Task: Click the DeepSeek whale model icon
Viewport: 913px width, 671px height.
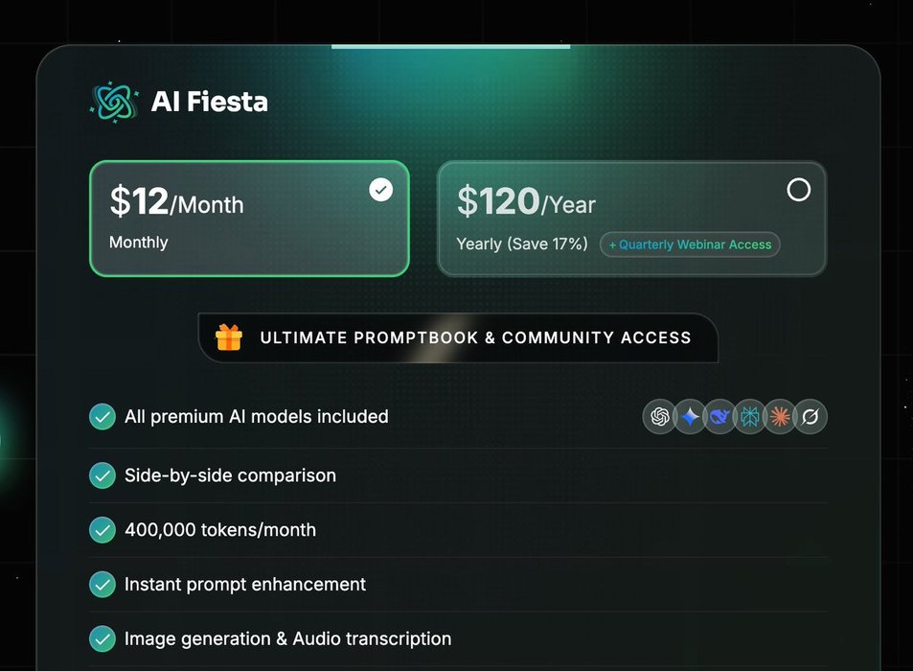Action: [x=720, y=417]
